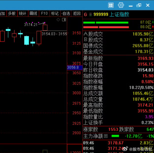
Task: Click the red buy volume bar
Action: [x=106, y=27]
